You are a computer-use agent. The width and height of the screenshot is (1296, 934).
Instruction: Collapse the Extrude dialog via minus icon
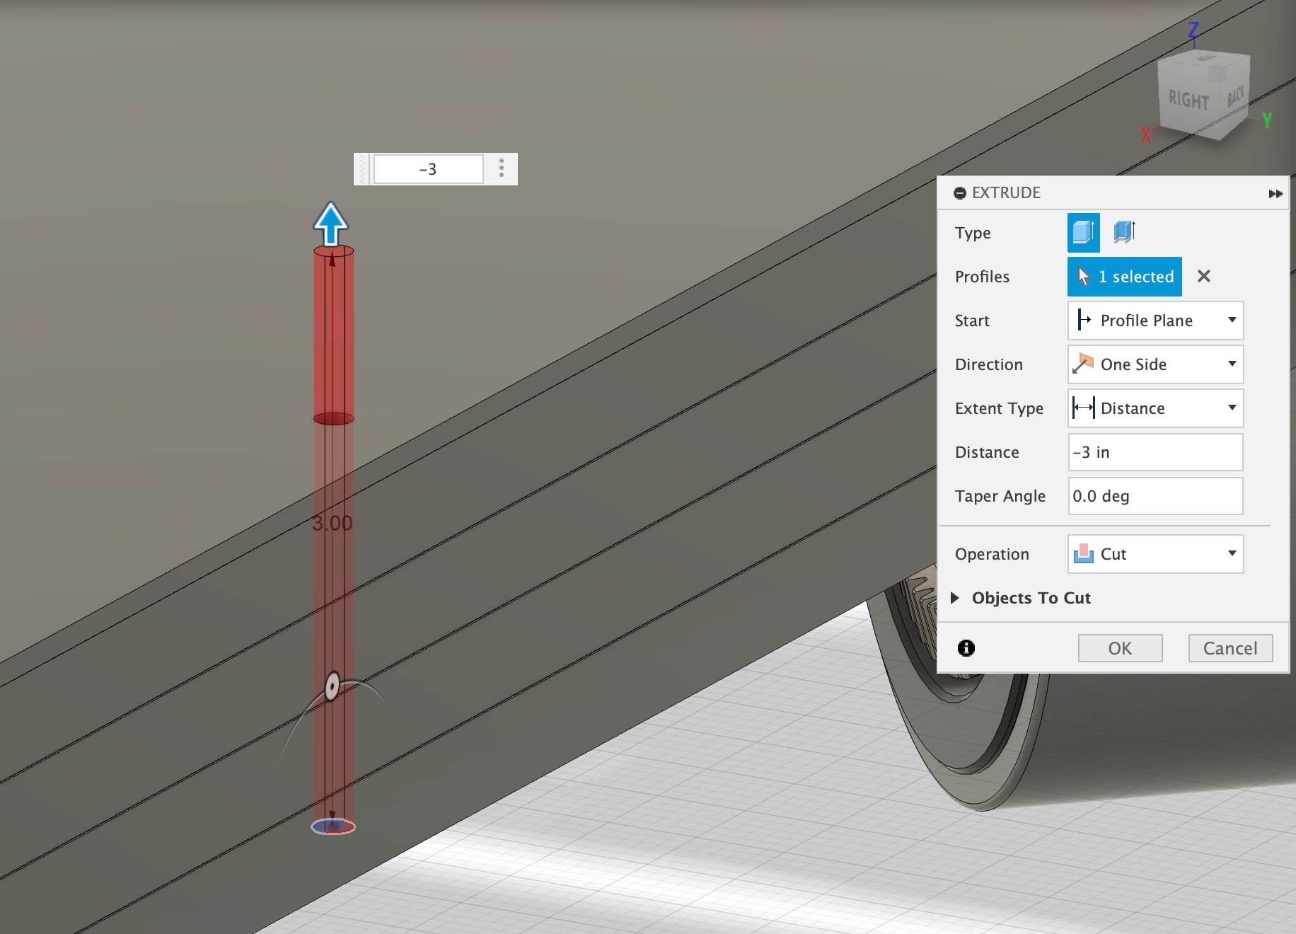[x=960, y=193]
